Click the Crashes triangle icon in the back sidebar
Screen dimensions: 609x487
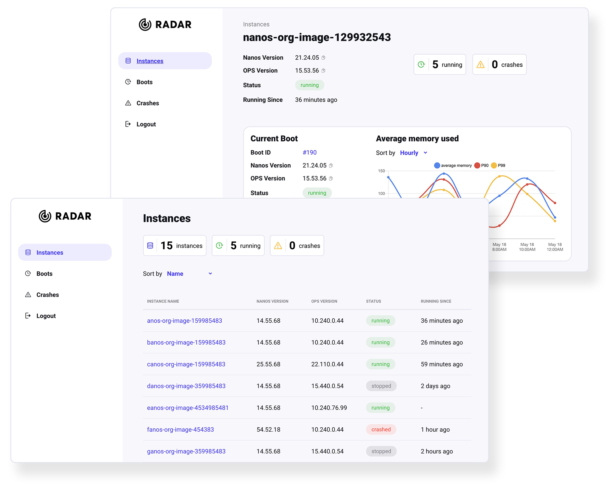point(128,103)
